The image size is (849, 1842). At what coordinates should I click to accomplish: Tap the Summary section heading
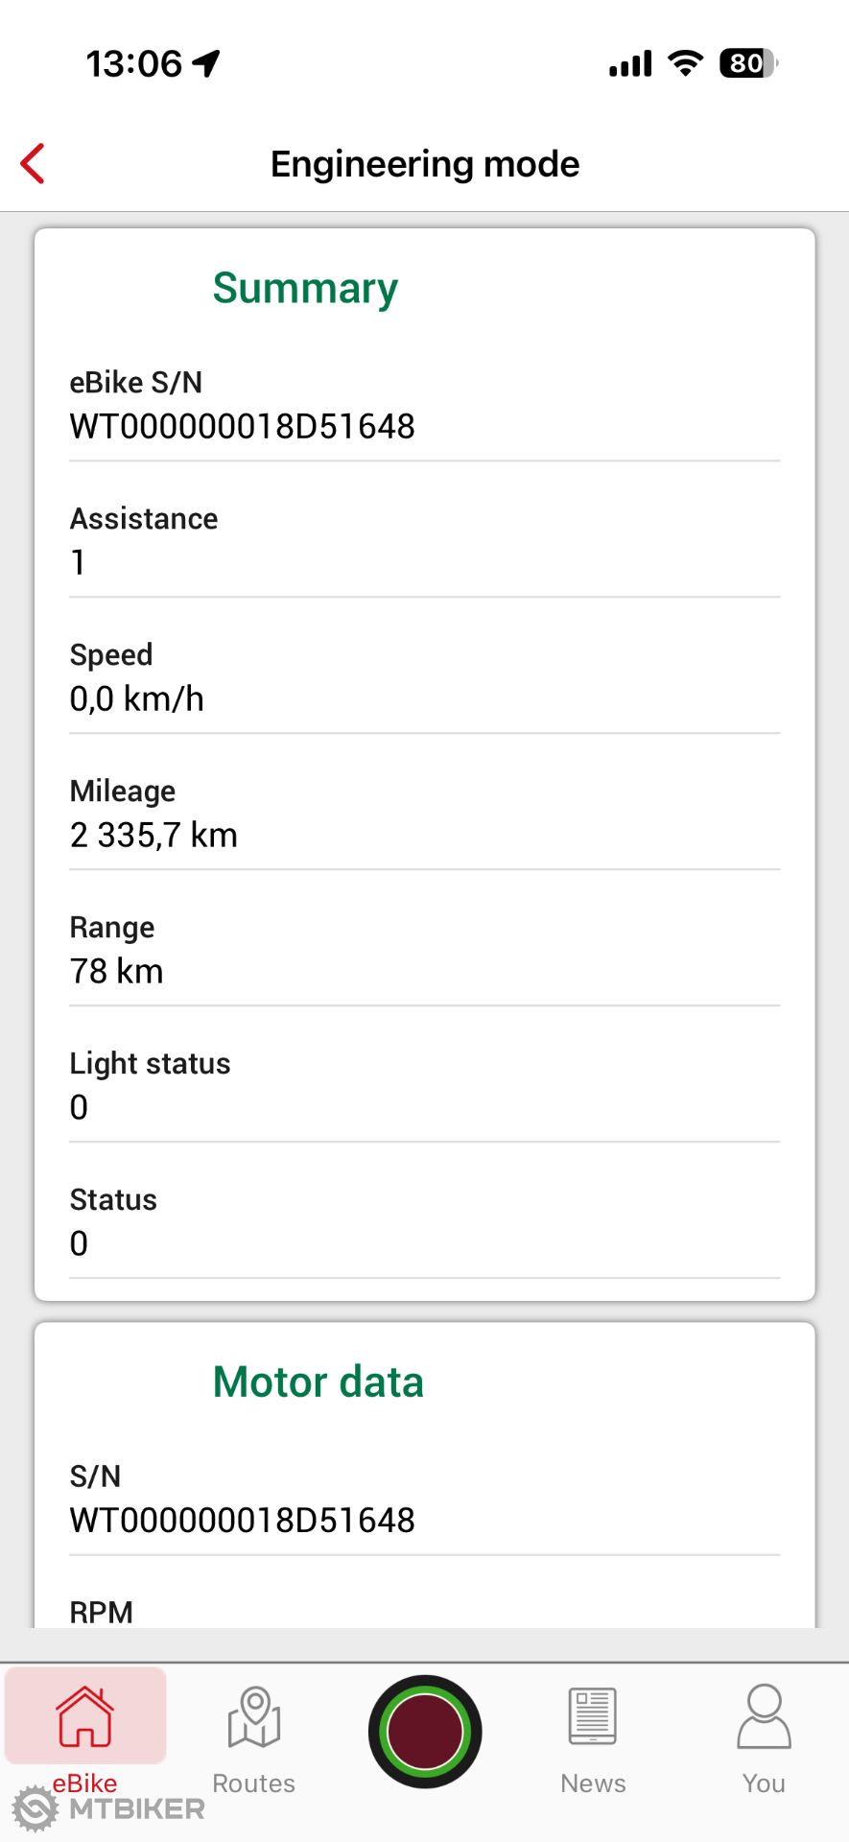pyautogui.click(x=305, y=289)
